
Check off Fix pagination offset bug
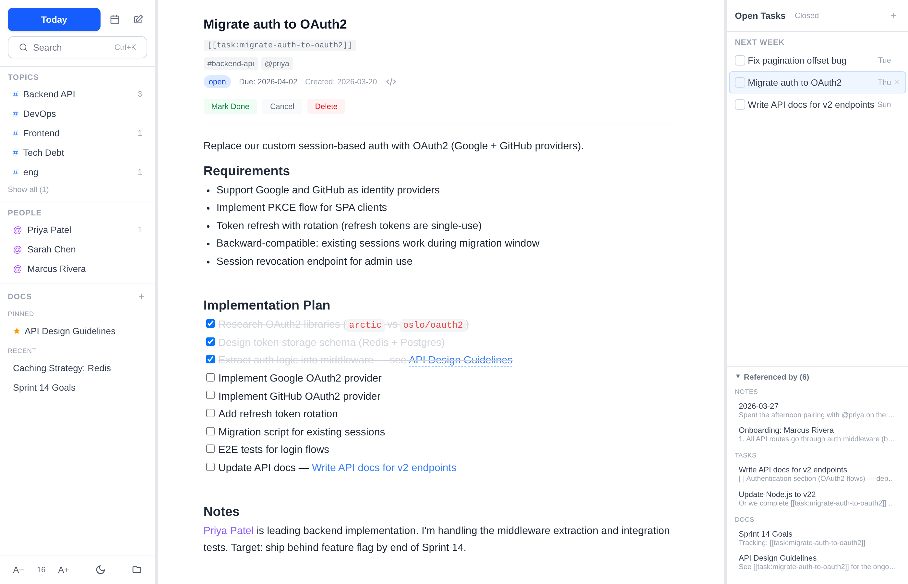point(740,60)
